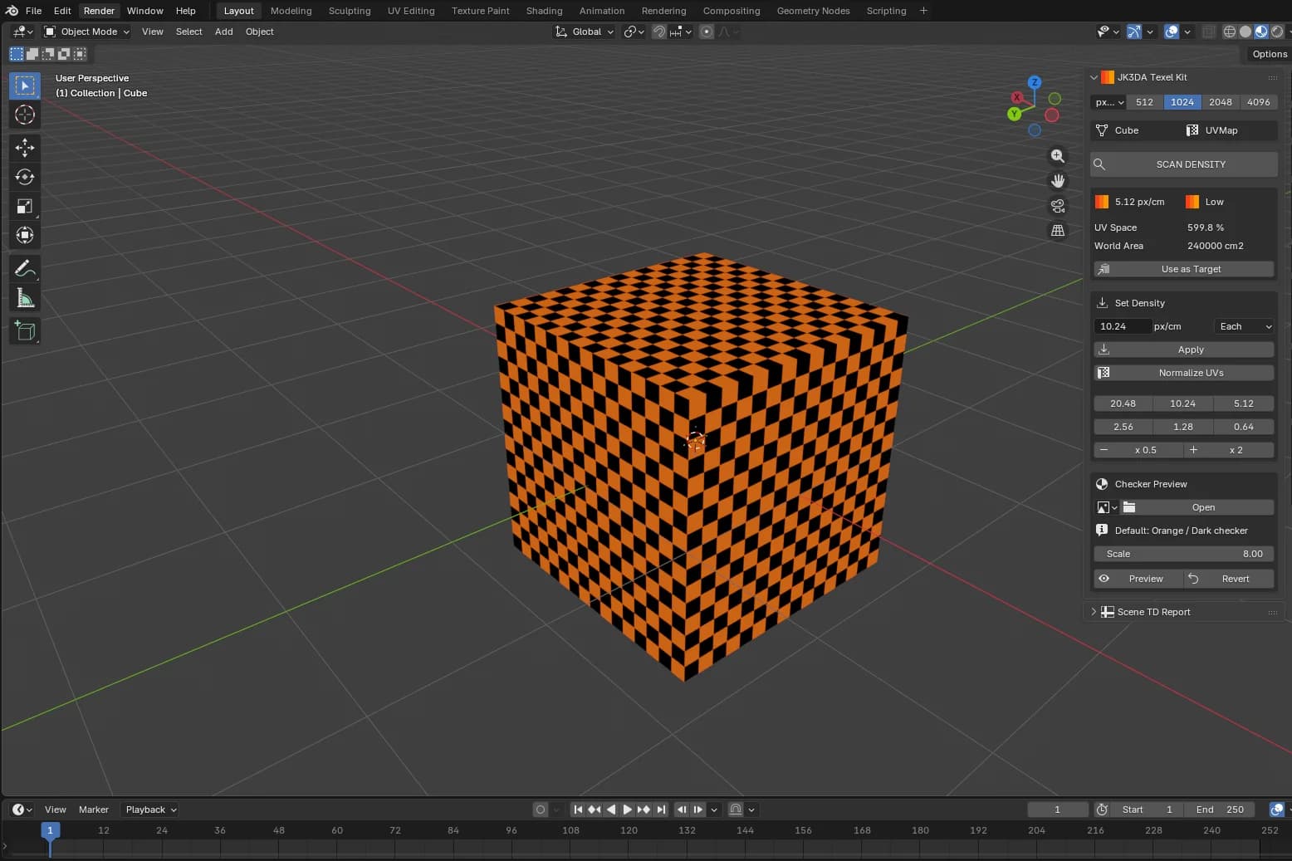Jump to the previous keyframe
1292x861 pixels.
click(x=595, y=810)
